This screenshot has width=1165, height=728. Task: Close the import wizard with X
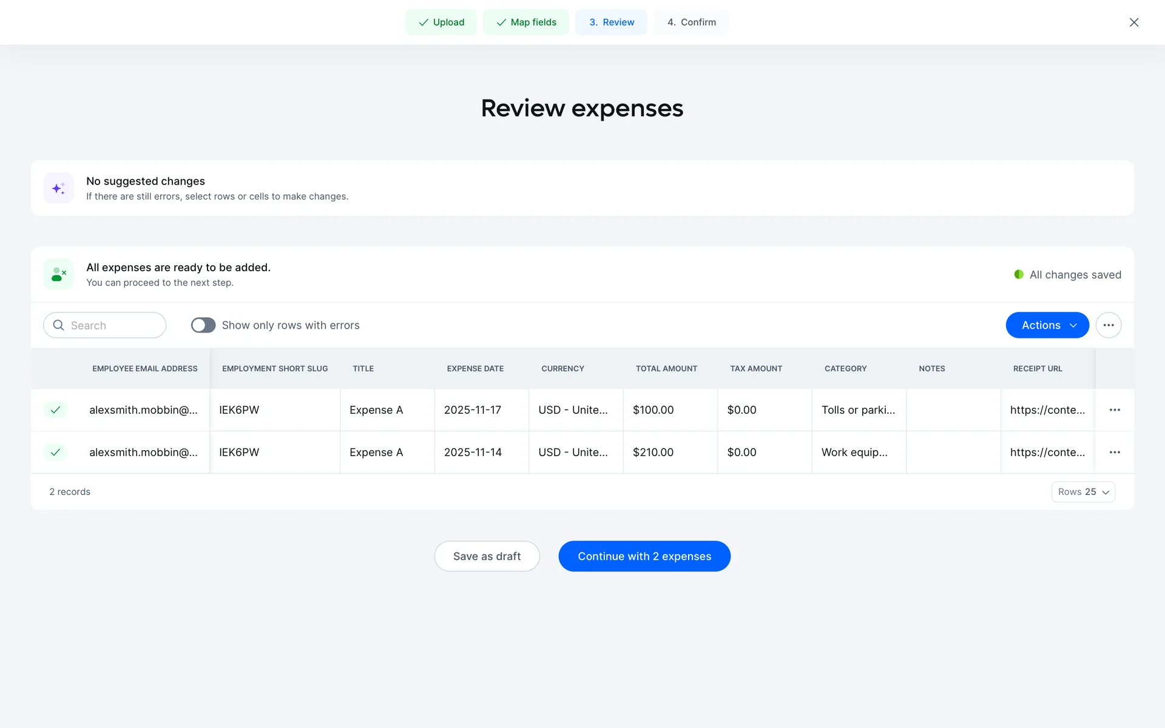[1133, 22]
